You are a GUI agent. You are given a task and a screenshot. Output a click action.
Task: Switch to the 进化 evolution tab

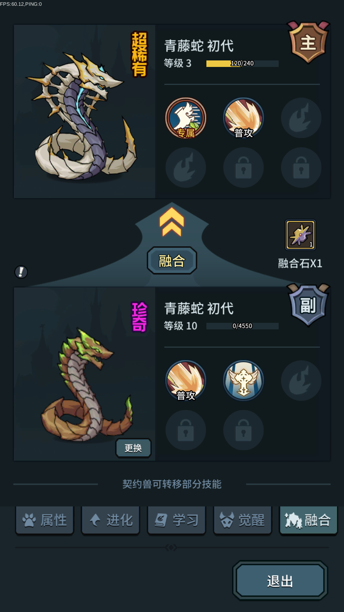[x=111, y=520]
